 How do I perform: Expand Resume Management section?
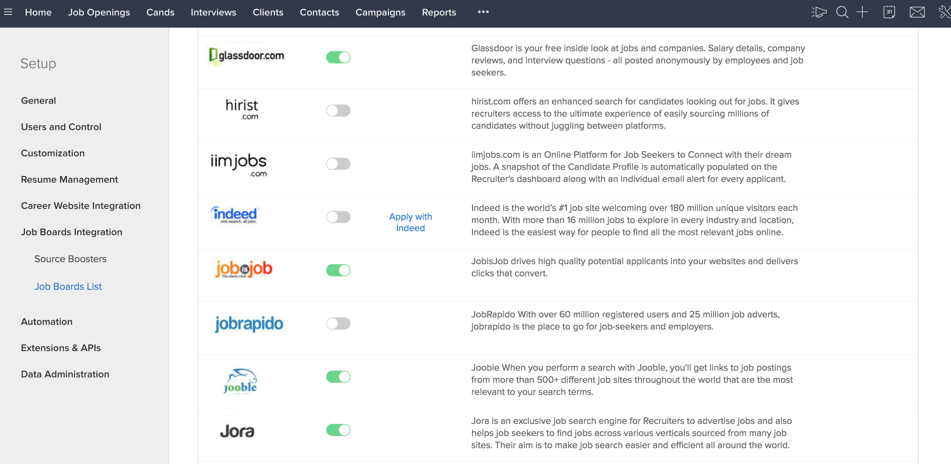[69, 179]
